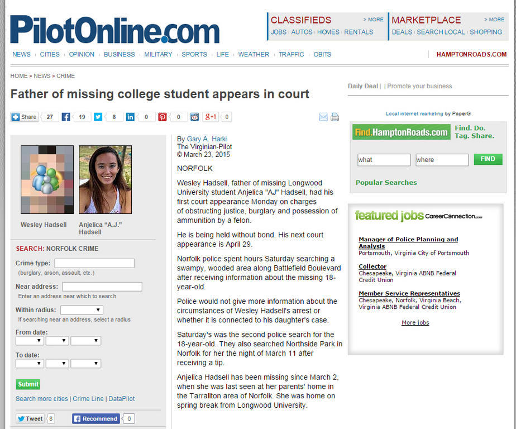Open the OBITS navigation item
This screenshot has height=429, width=516.
(x=322, y=54)
